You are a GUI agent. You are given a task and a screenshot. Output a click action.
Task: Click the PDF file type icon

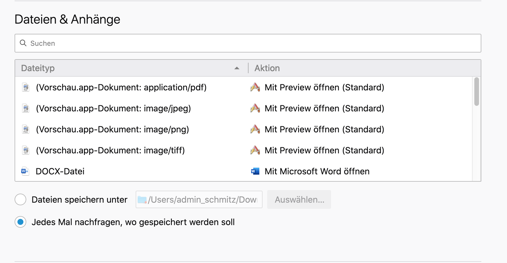point(26,87)
